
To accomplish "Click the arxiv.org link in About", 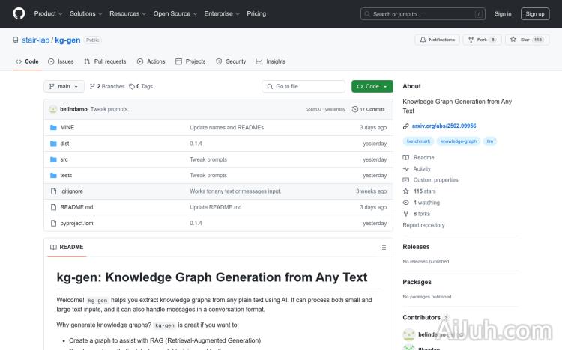I will pyautogui.click(x=444, y=126).
